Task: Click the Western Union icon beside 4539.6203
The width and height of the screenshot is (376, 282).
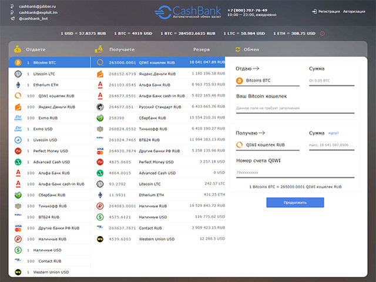Action: coord(100,239)
